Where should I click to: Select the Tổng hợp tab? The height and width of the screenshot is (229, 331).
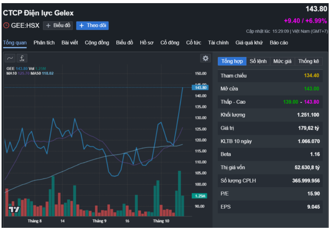coord(232,61)
